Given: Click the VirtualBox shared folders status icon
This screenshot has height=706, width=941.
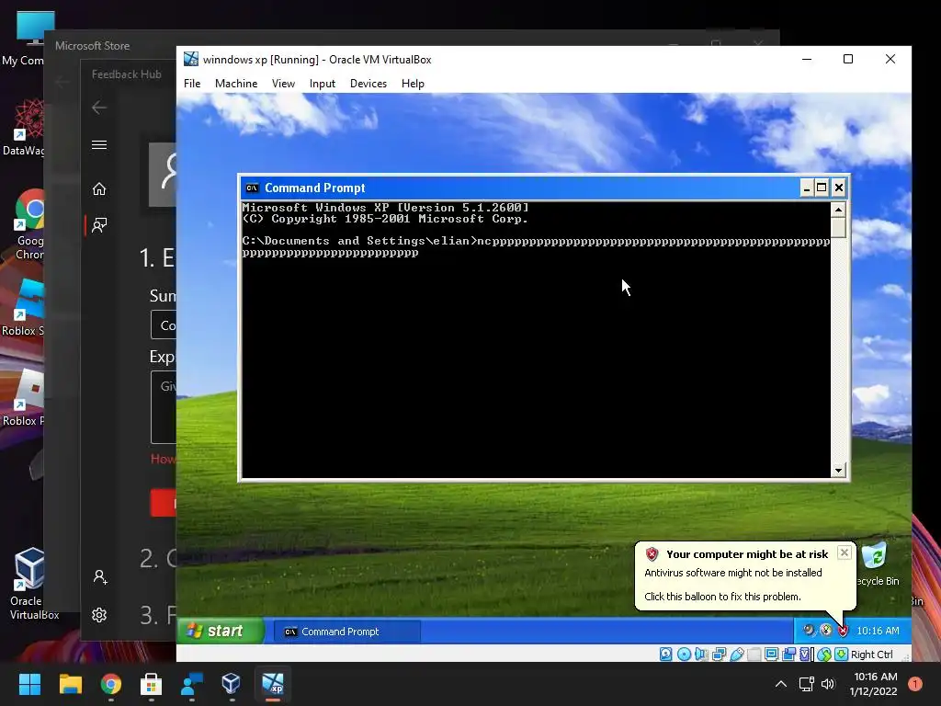Looking at the screenshot, I should [x=754, y=655].
